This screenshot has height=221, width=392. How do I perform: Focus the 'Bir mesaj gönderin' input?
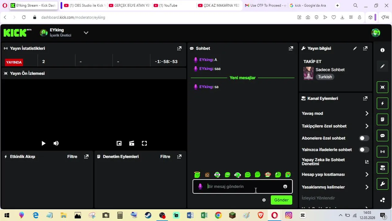click(x=242, y=186)
